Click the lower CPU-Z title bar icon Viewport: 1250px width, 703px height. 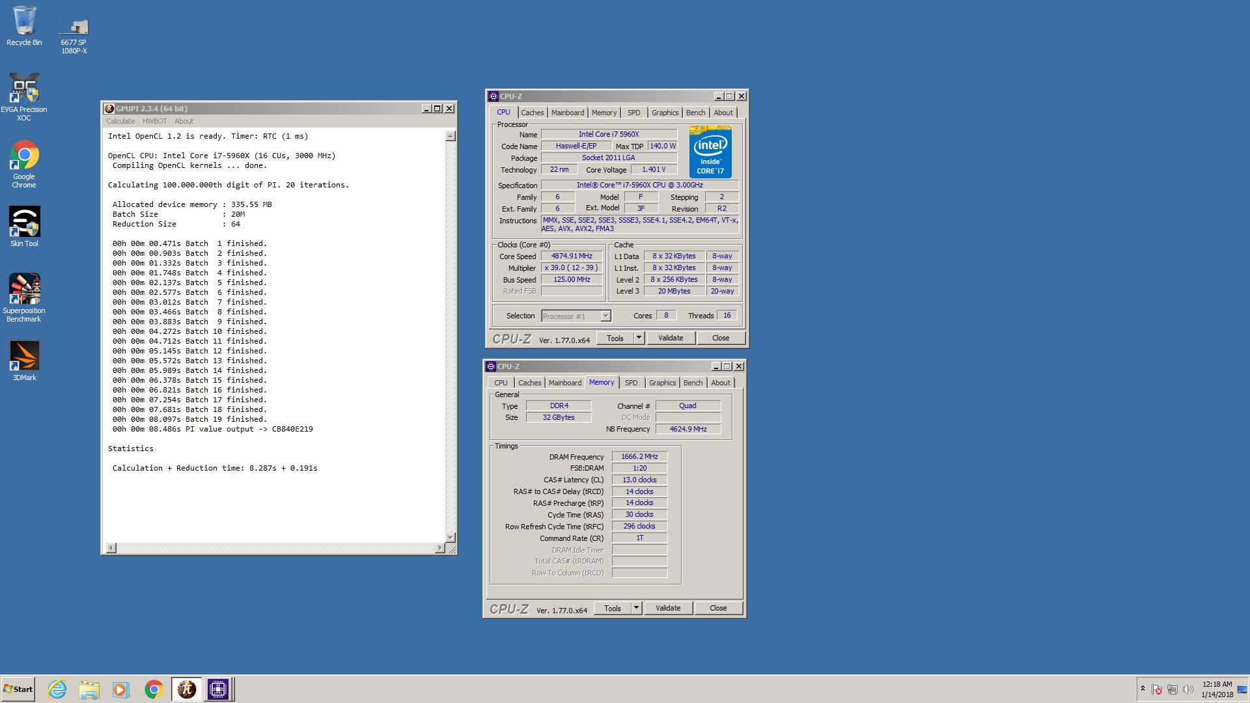(x=491, y=366)
